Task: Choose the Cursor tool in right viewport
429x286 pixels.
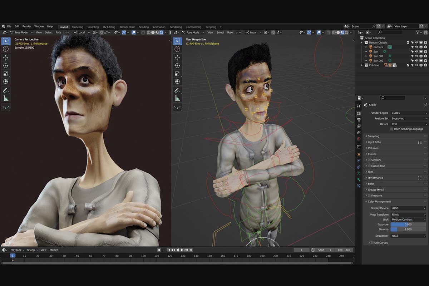Action: click(x=177, y=49)
